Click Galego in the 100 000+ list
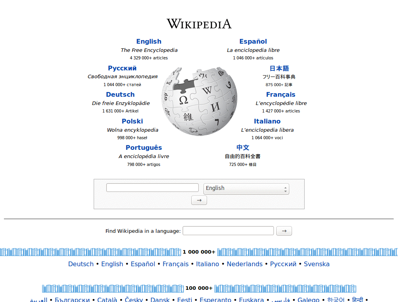Screen dimensions: 403x302 click(309, 299)
